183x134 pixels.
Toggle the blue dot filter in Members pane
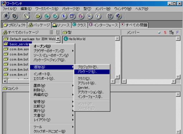pyautogui.click(x=159, y=33)
